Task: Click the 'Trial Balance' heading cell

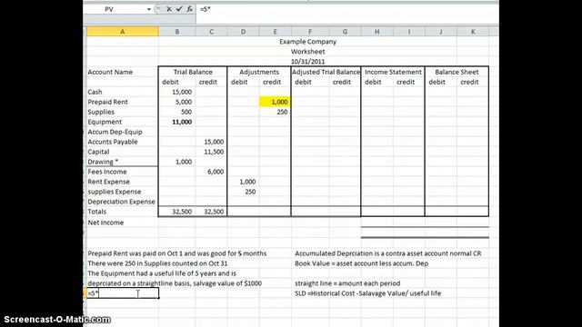Action: point(193,72)
